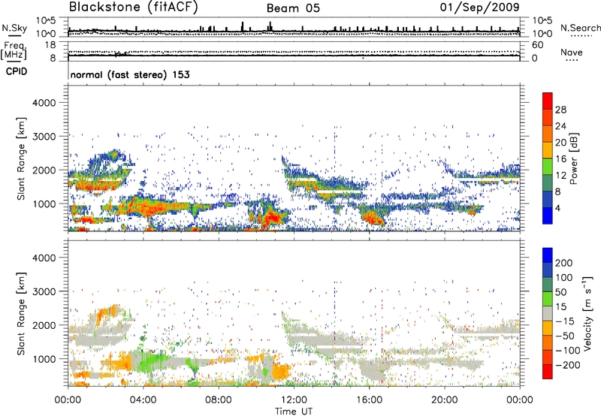Image resolution: width=601 pixels, height=416 pixels.
Task: Click the '28' Power colorbar value
Action: 560,110
